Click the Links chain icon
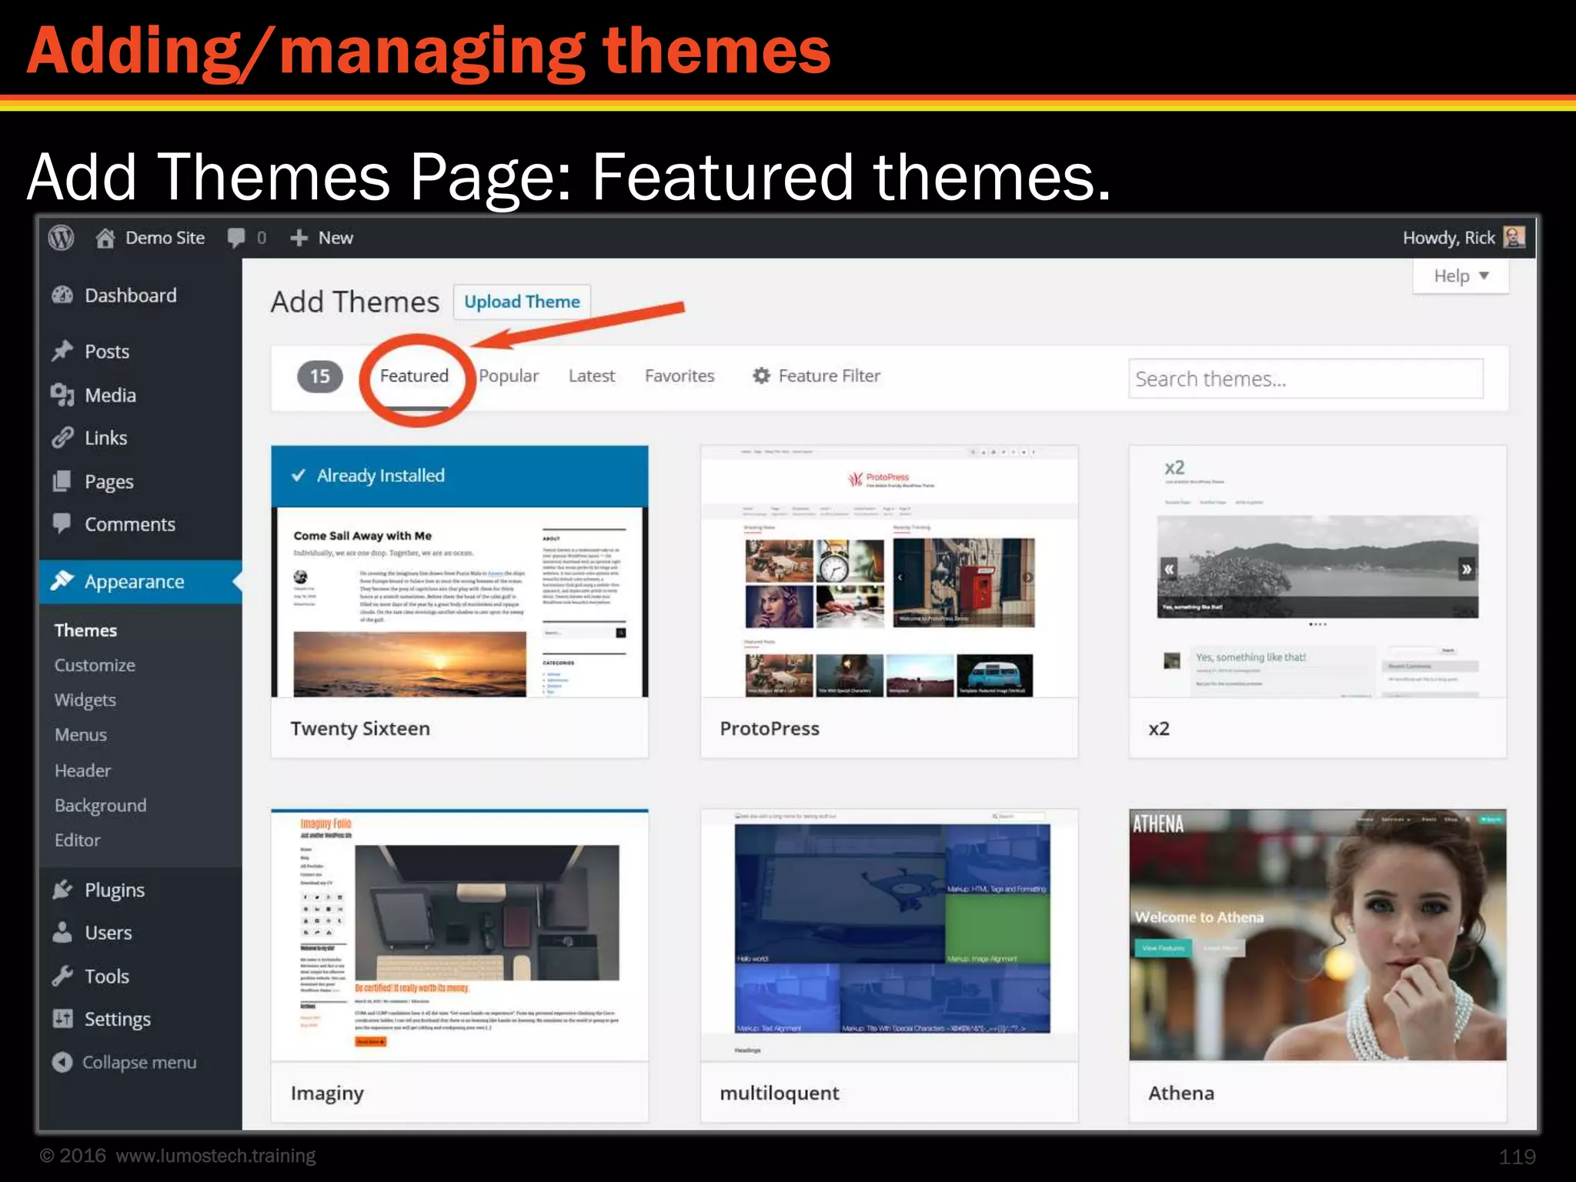The height and width of the screenshot is (1182, 1576). tap(62, 438)
